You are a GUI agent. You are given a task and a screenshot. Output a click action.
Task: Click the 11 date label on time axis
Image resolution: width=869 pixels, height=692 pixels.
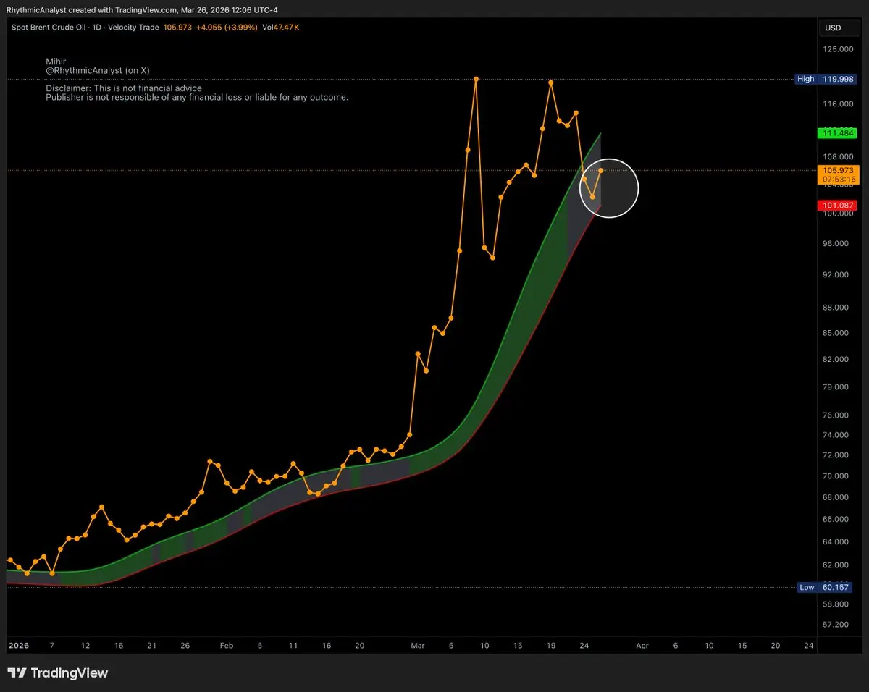point(293,645)
